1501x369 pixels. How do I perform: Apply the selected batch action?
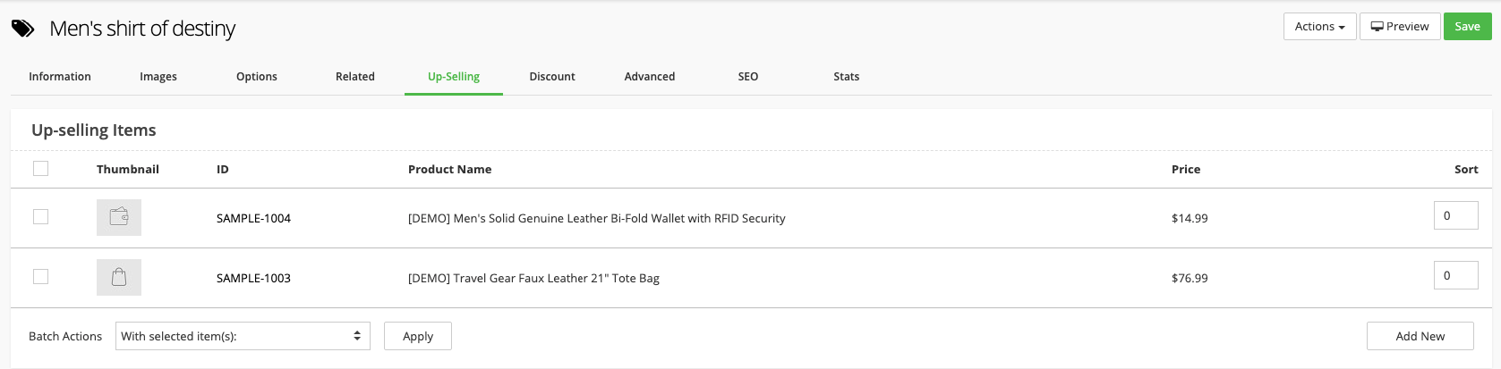pyautogui.click(x=418, y=336)
